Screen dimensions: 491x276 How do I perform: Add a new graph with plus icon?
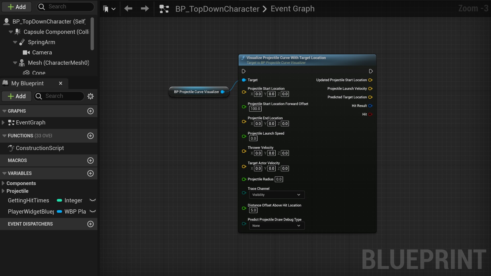click(91, 111)
